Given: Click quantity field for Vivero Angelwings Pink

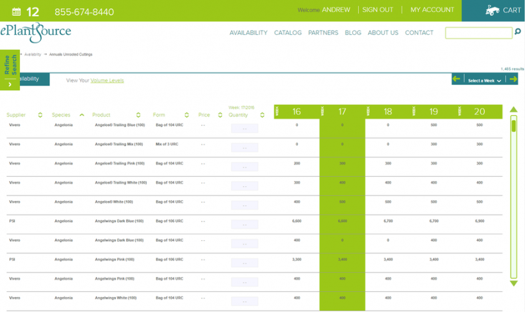Looking at the screenshot, I should (x=245, y=282).
